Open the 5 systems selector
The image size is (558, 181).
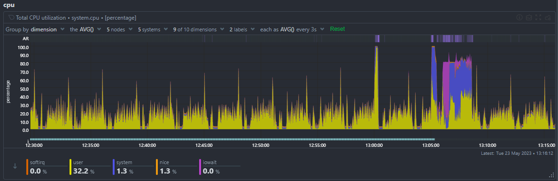pos(153,29)
